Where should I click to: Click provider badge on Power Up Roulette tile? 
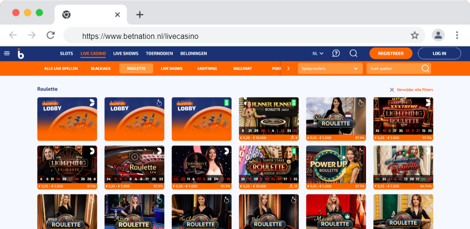tap(361, 151)
